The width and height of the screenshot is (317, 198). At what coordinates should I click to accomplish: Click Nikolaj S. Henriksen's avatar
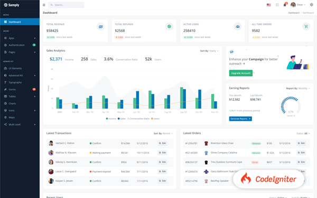pyautogui.click(x=51, y=162)
